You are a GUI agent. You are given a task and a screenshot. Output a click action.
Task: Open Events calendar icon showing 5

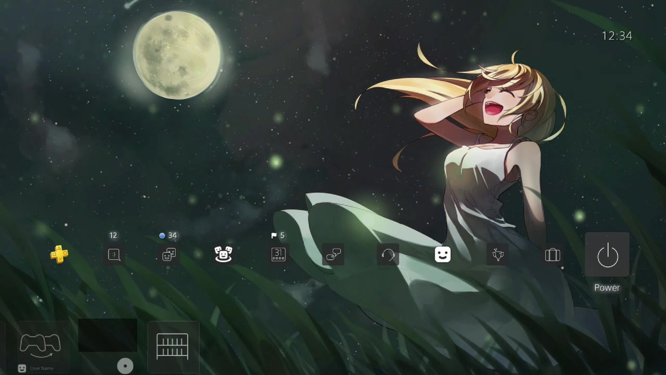click(278, 255)
